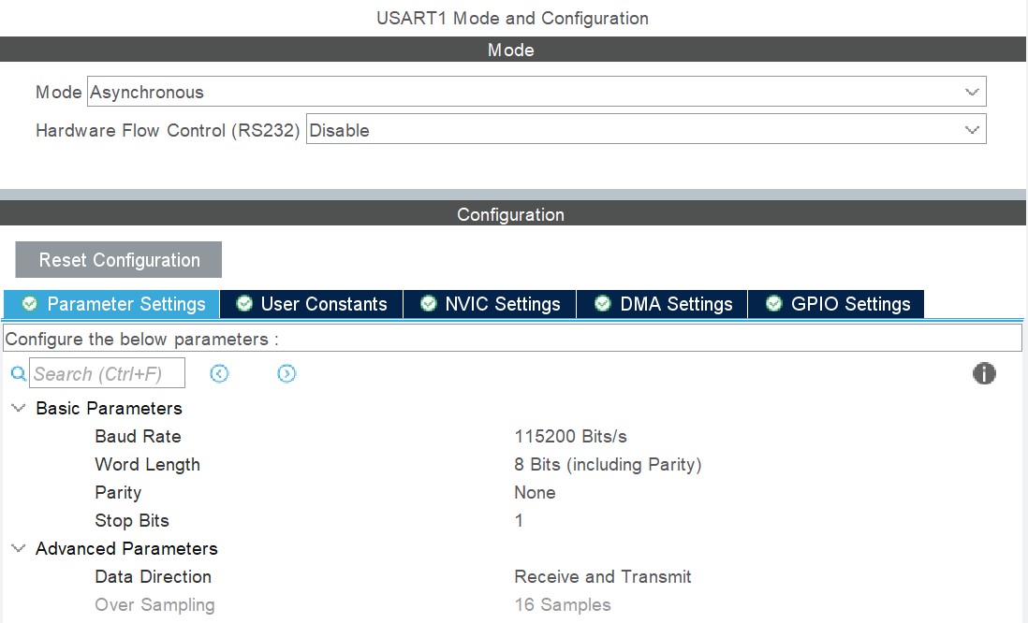Click in the Search (Ctrl+F) field
Image resolution: width=1028 pixels, height=623 pixels.
pyautogui.click(x=107, y=374)
